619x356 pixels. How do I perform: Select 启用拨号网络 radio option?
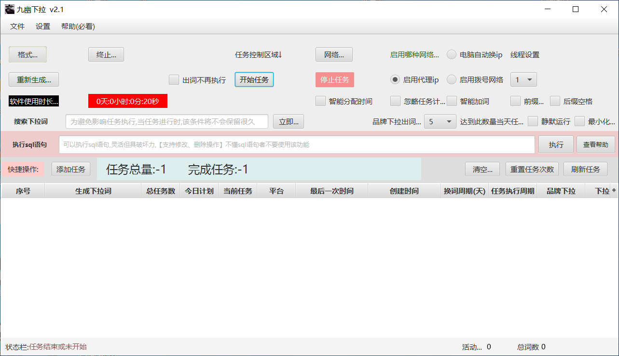pyautogui.click(x=452, y=79)
